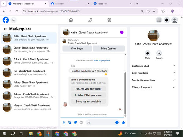183x137 pixels.
Task: Open a new browser tab
Action: coord(137,4)
